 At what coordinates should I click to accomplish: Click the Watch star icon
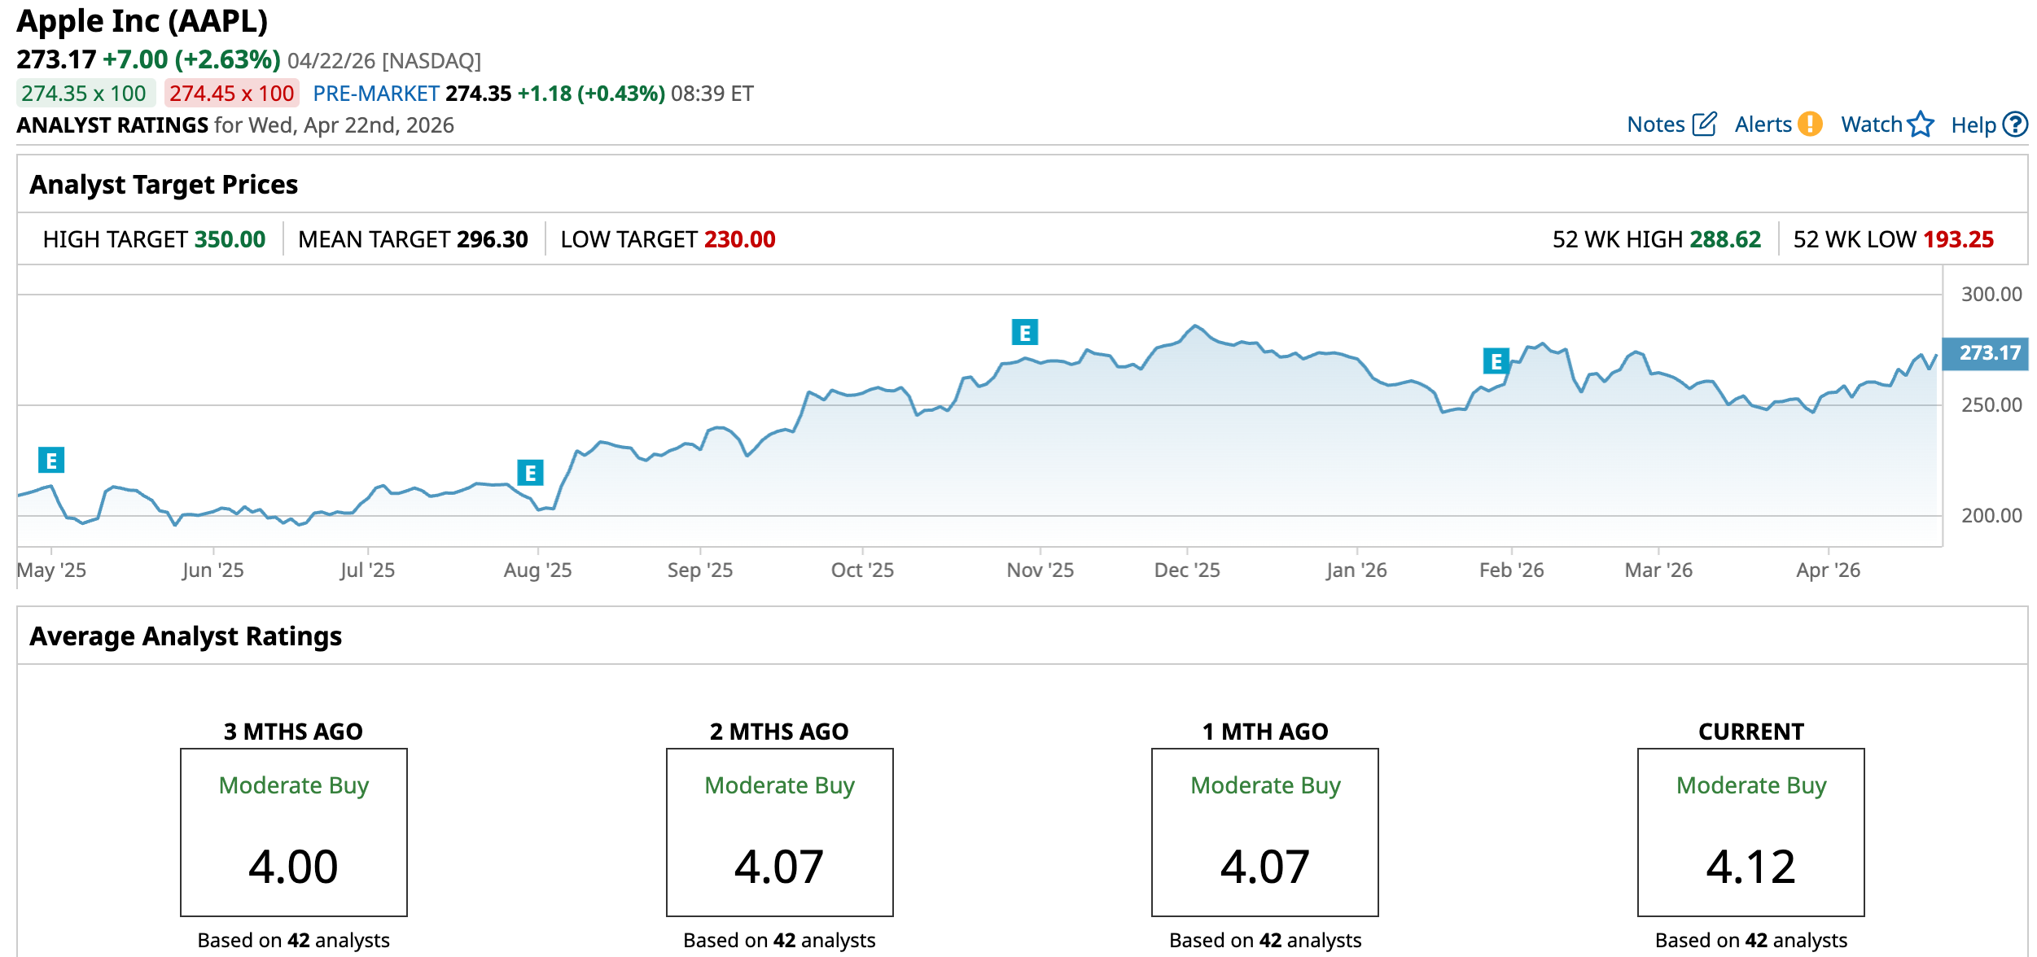pos(1921,124)
